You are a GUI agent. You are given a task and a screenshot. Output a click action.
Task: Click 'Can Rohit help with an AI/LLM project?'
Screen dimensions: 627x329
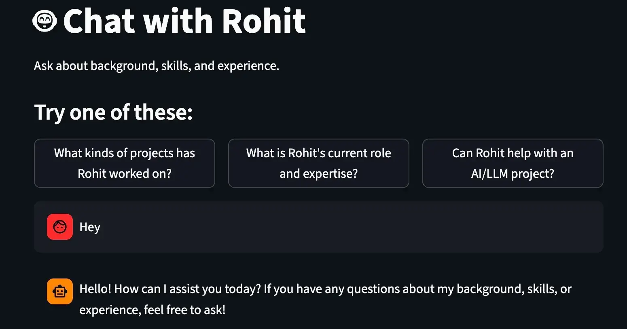click(x=513, y=163)
